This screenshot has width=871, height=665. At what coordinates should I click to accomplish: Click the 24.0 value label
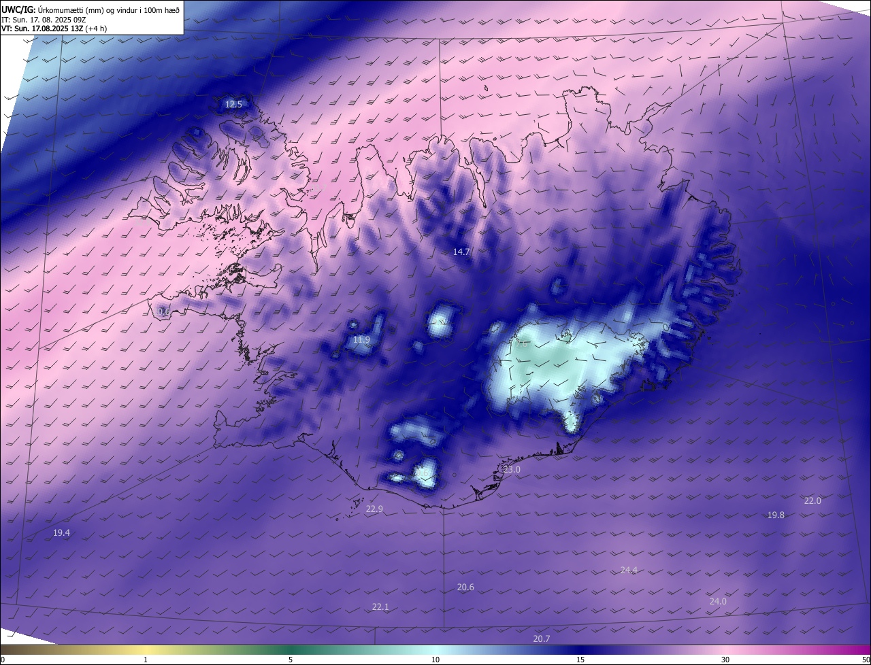coord(718,602)
